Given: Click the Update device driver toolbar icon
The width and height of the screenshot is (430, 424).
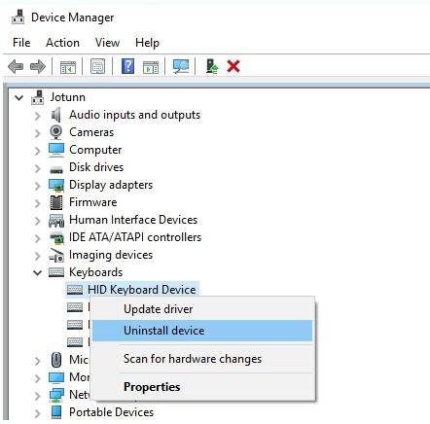Looking at the screenshot, I should [212, 66].
